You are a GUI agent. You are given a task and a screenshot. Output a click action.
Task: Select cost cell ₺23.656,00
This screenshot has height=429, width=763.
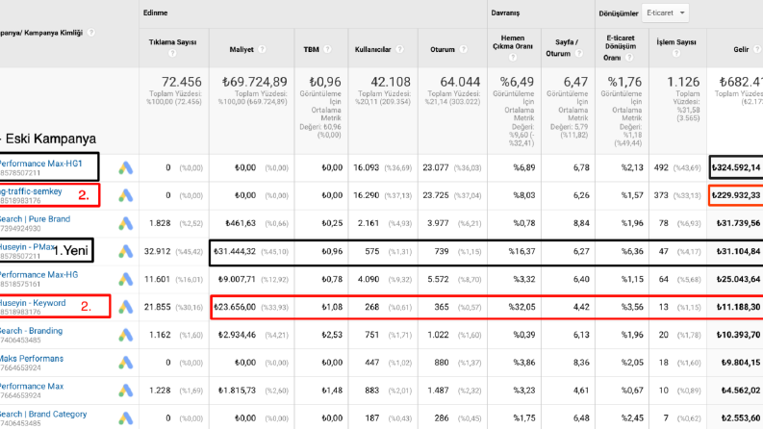234,307
